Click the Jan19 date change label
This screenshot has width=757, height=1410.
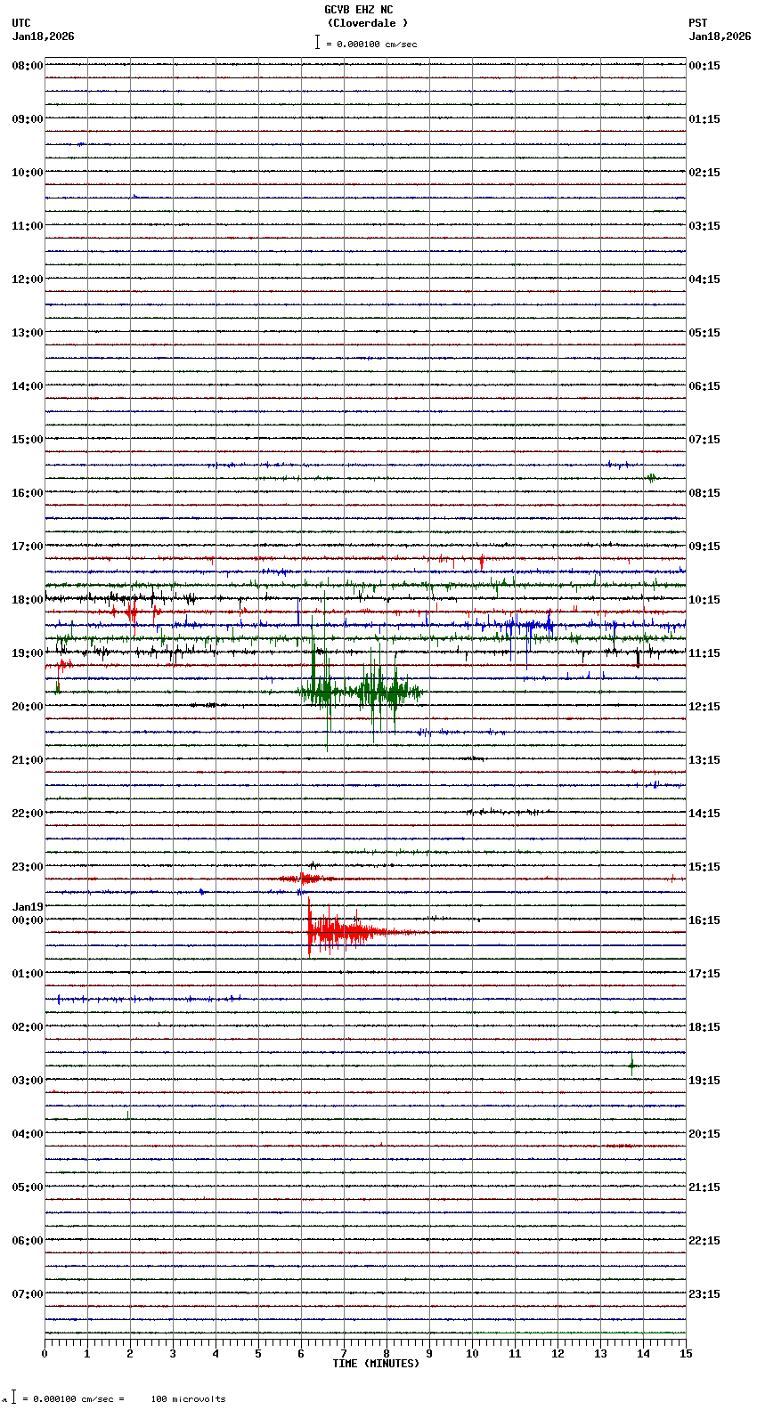pos(28,907)
